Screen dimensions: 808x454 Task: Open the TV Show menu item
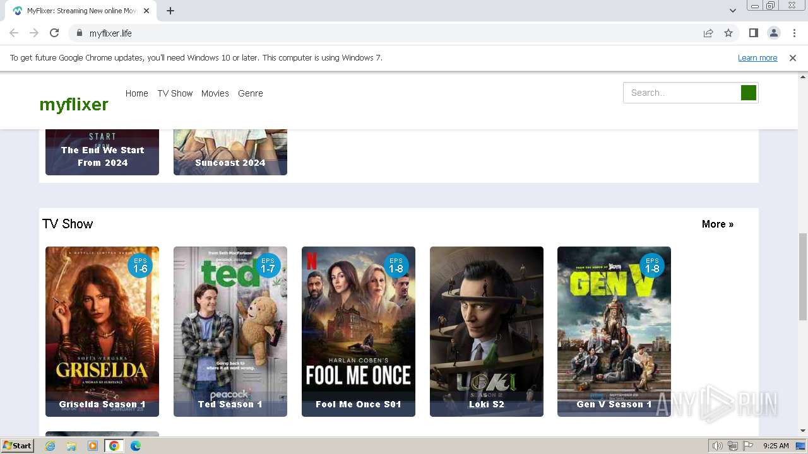[x=175, y=93]
